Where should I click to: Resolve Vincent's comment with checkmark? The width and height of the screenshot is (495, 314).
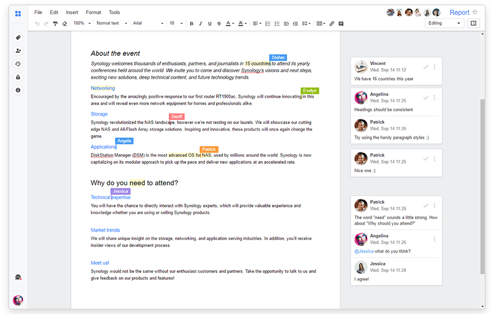pyautogui.click(x=426, y=67)
